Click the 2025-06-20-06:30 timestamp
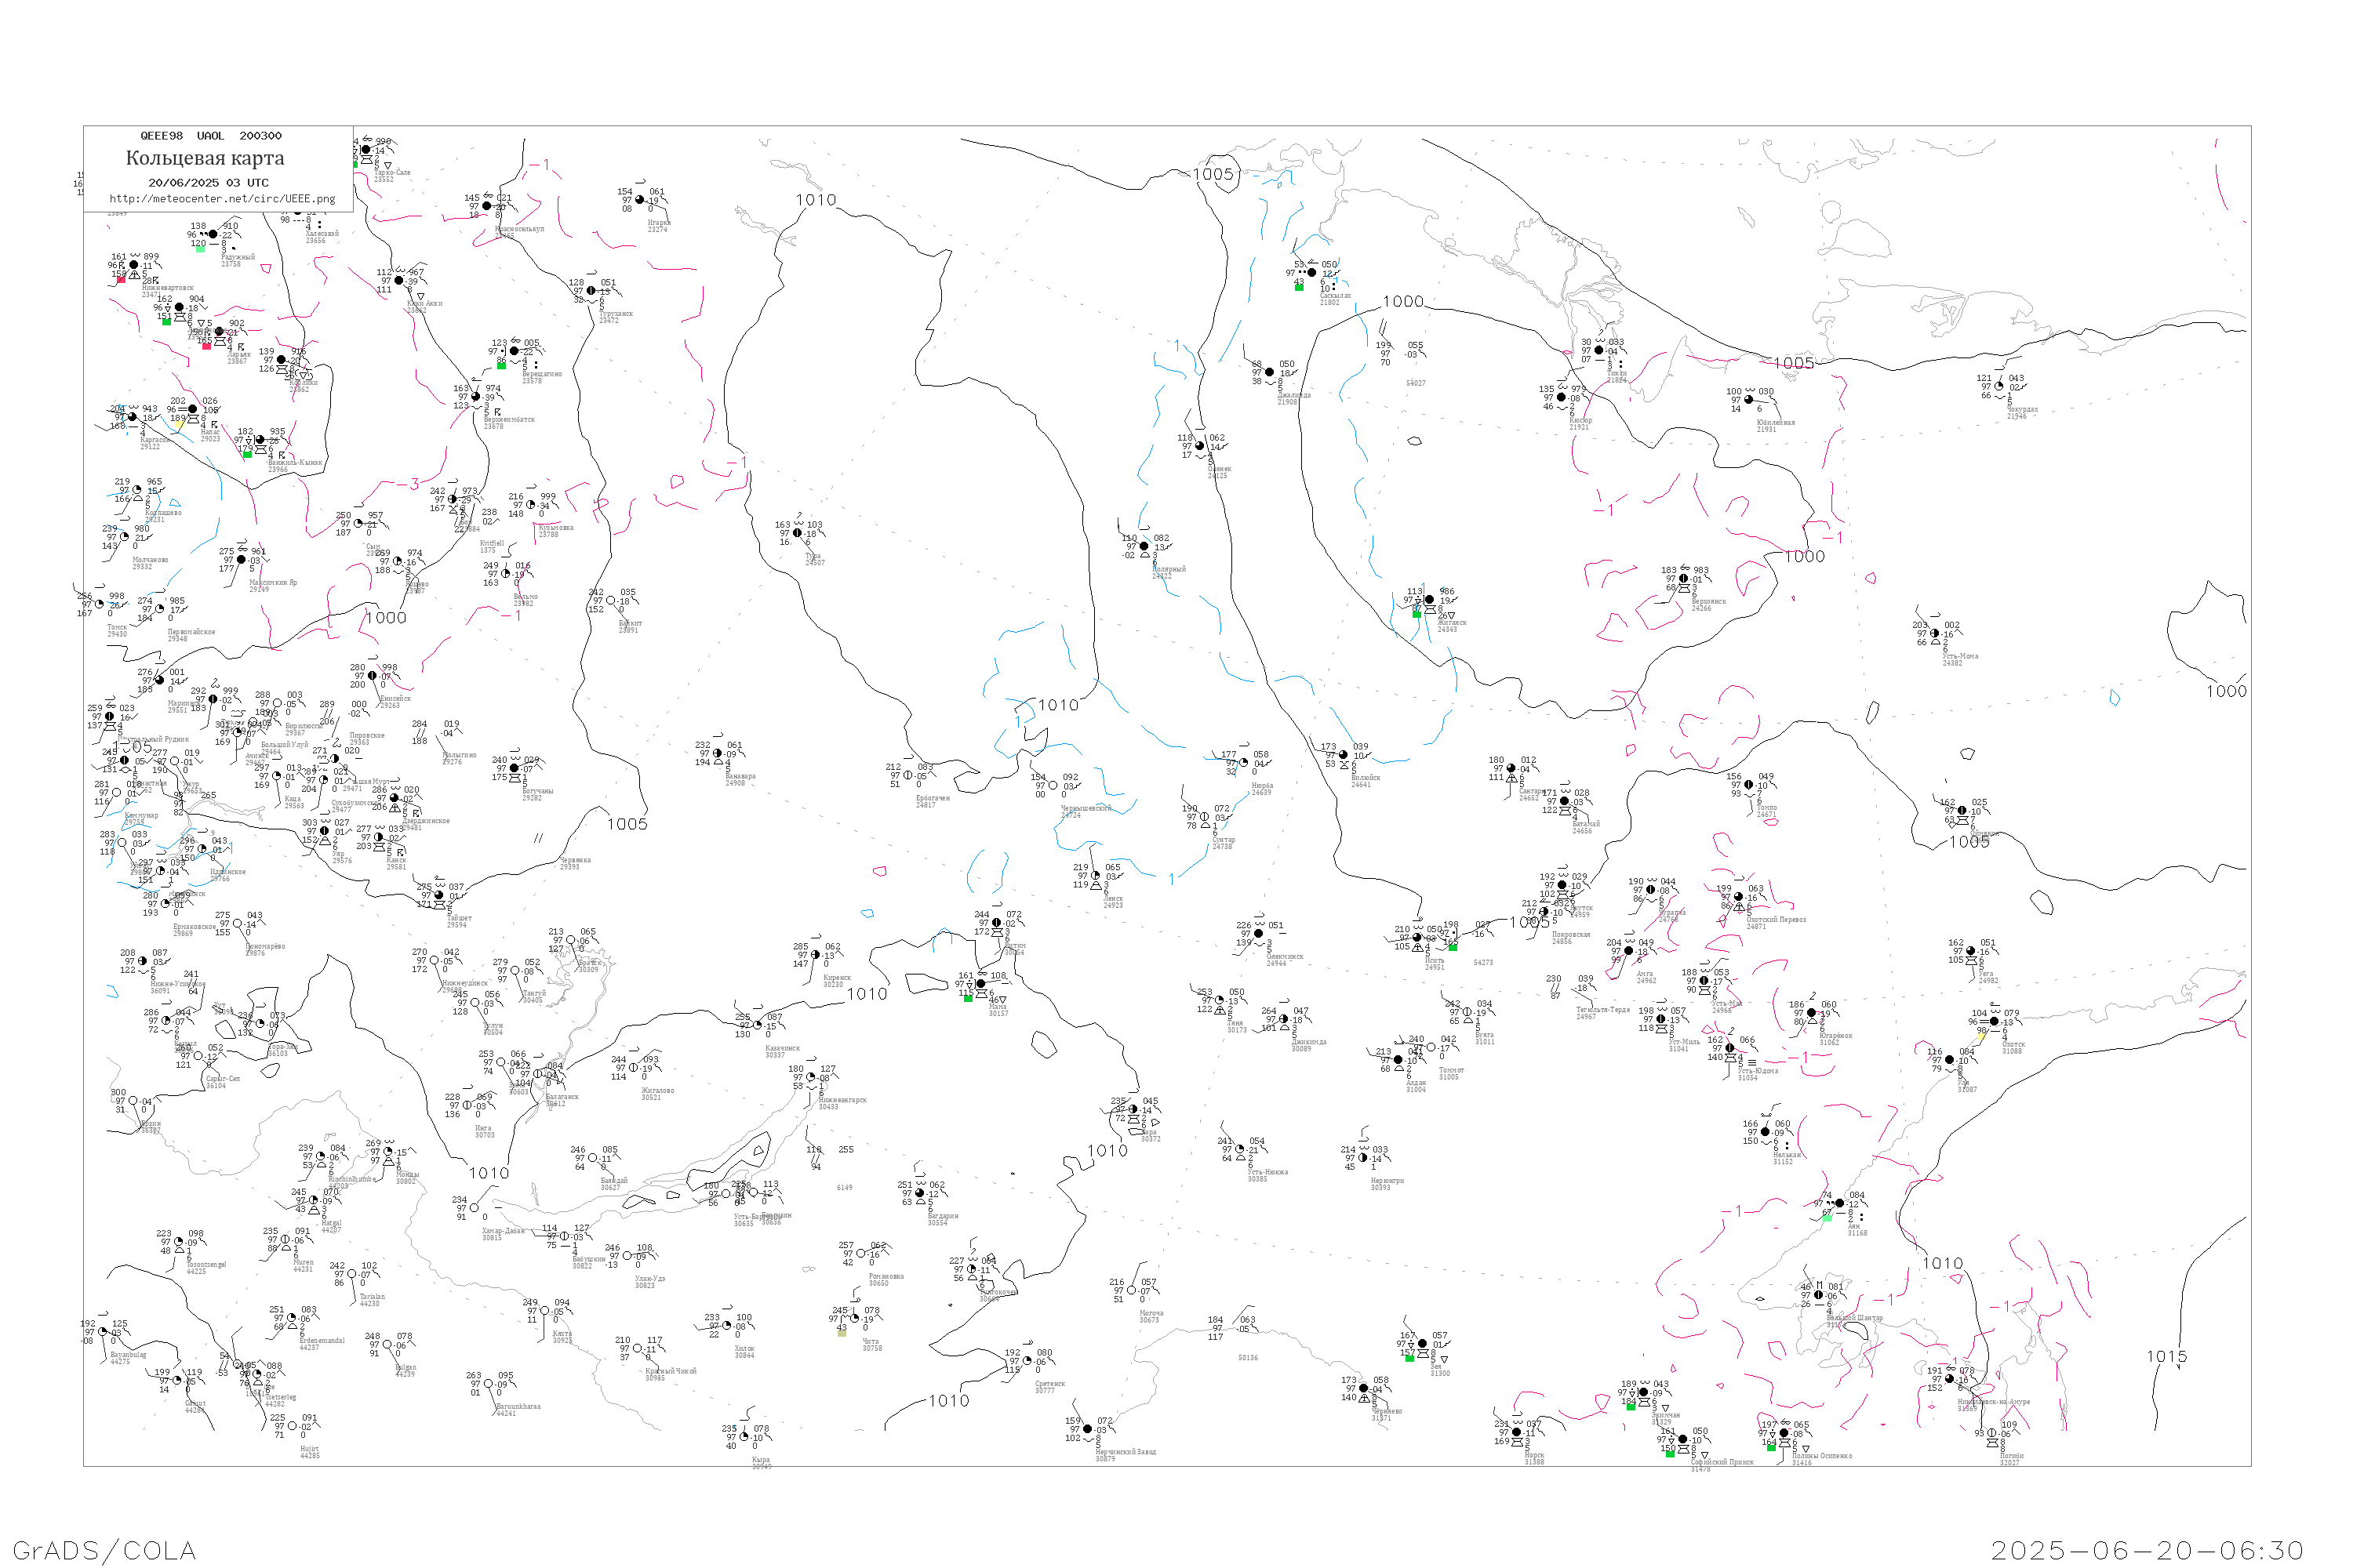The image size is (2353, 1568). point(2147,1550)
